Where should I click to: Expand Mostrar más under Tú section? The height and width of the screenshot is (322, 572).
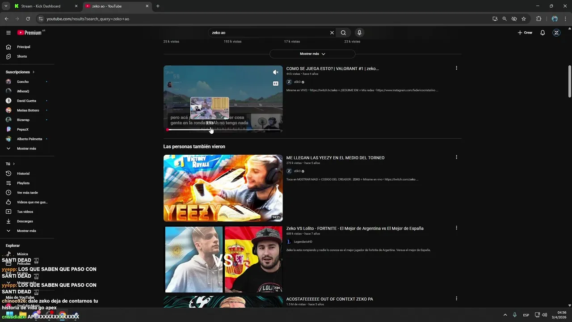pos(27,231)
